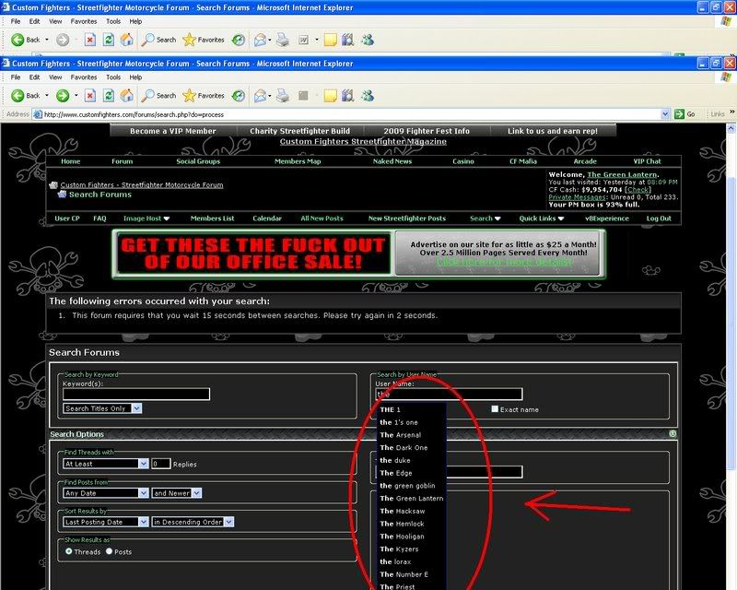
Task: Click the Advertise on our site banner
Action: [498, 254]
